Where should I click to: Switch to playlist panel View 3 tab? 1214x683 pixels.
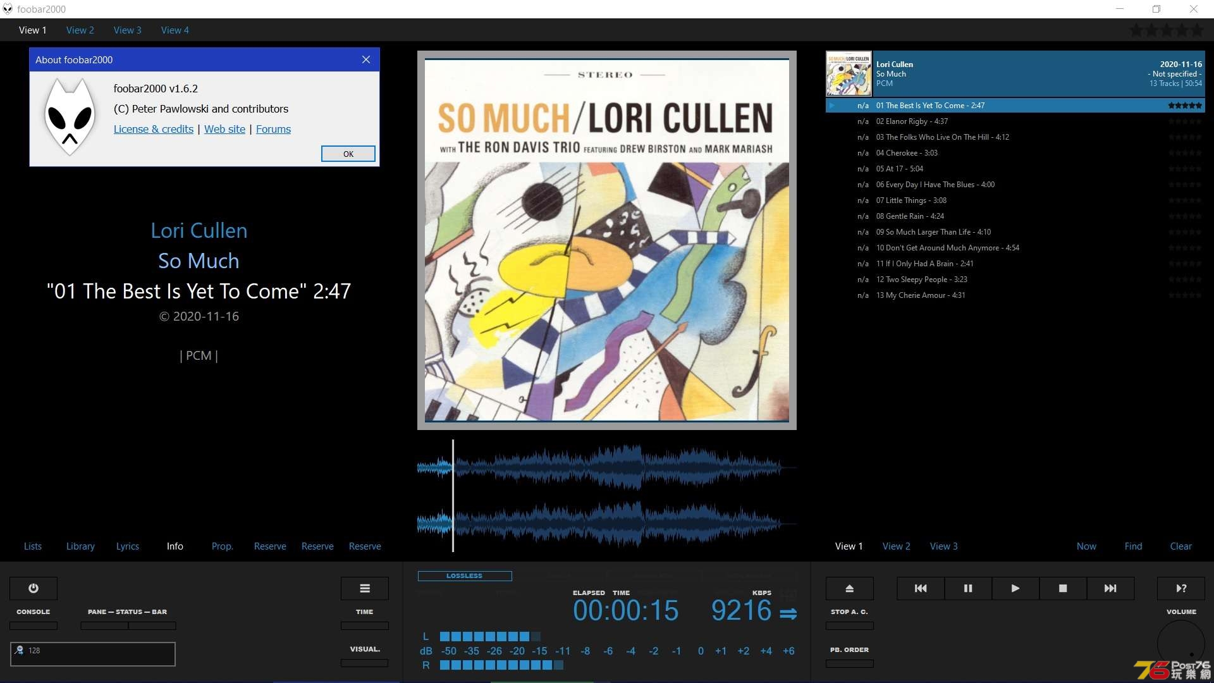point(944,546)
